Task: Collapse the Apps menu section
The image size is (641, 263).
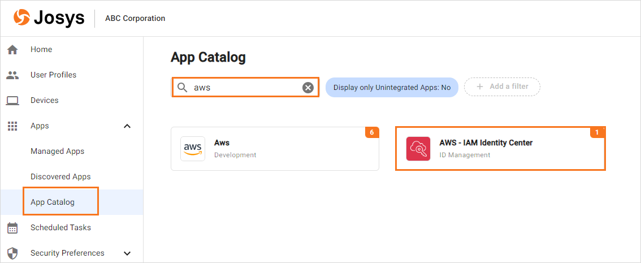Action: [x=127, y=126]
